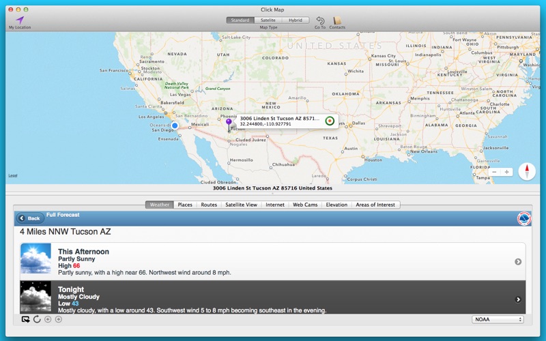Open the Internet tab

tap(275, 205)
